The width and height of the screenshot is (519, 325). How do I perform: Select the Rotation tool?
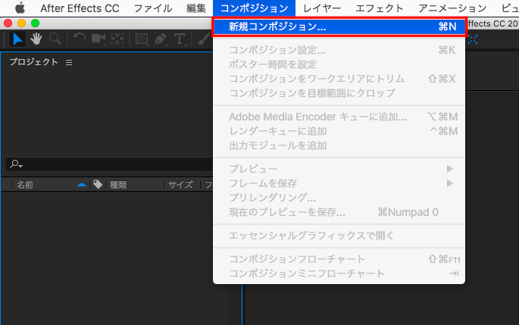coord(79,39)
